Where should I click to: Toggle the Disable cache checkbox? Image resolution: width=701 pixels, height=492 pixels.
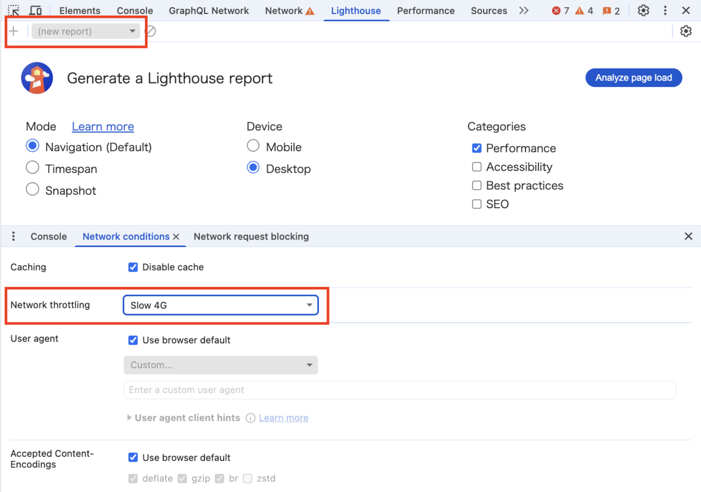point(133,267)
